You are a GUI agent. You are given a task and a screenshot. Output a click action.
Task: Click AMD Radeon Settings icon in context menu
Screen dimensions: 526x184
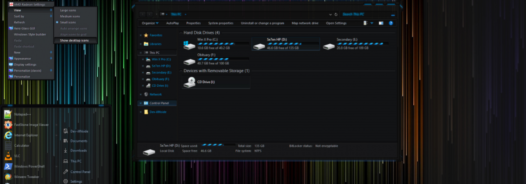point(11,4)
